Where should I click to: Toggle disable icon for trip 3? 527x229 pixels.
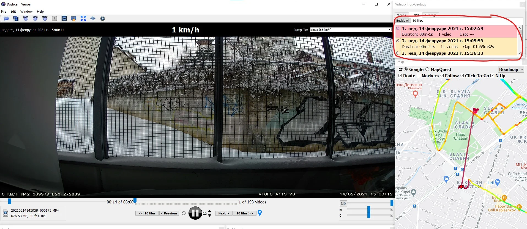pos(398,53)
